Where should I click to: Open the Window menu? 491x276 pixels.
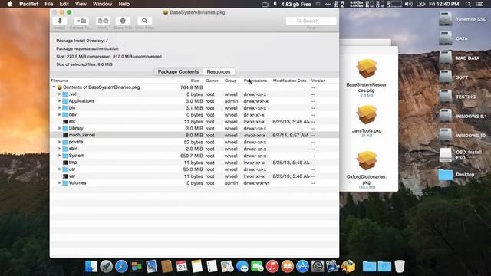click(102, 4)
